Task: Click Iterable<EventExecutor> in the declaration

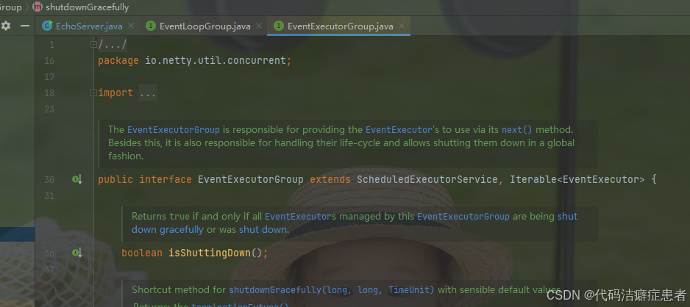Action: [x=577, y=180]
